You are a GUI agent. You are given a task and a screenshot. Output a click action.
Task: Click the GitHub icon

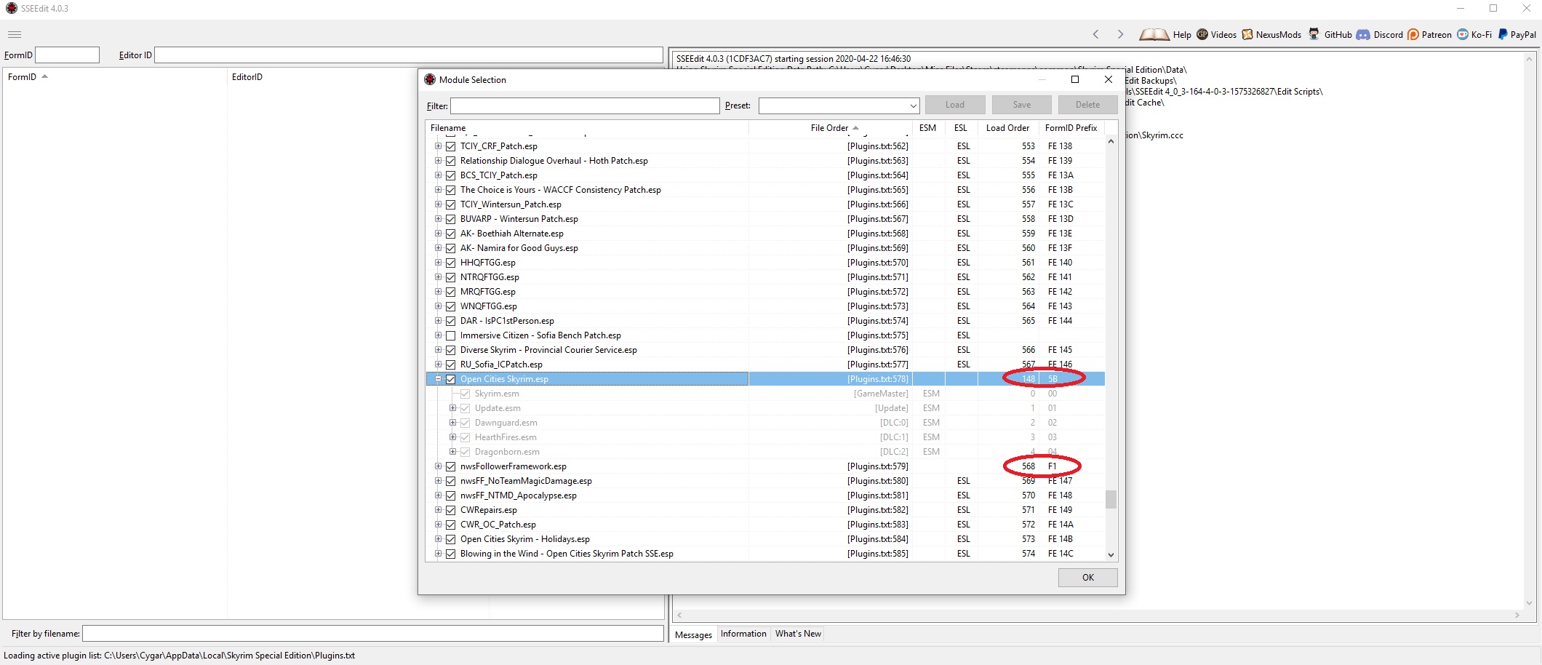click(x=1314, y=34)
